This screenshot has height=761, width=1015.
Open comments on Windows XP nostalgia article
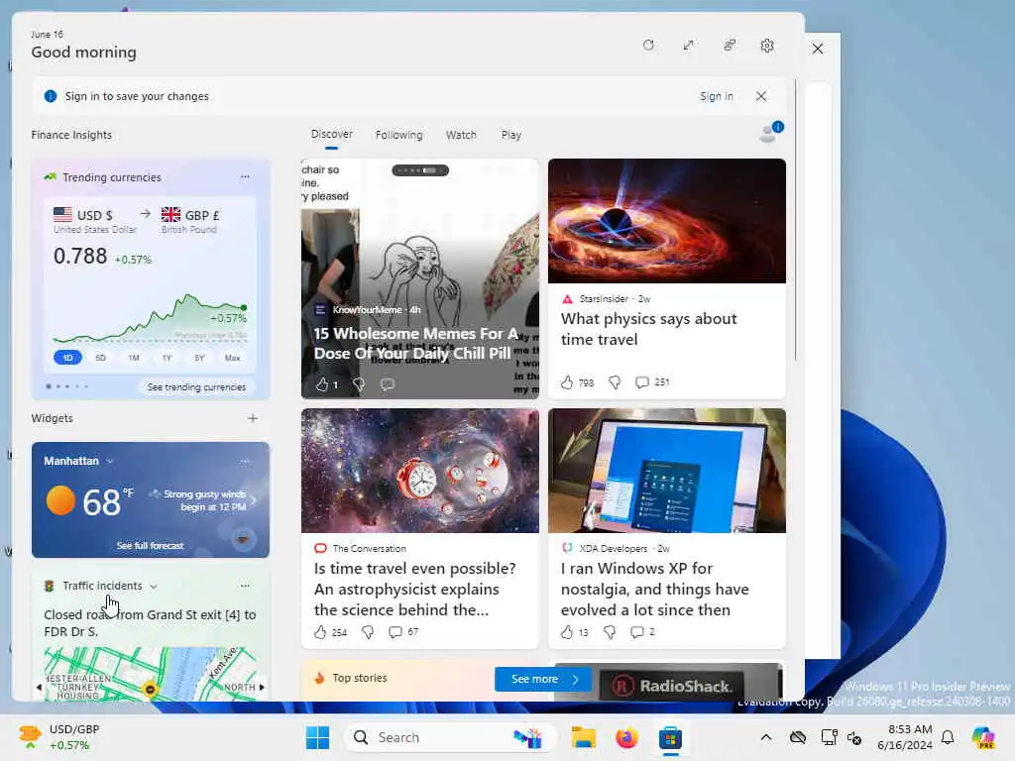tap(637, 631)
